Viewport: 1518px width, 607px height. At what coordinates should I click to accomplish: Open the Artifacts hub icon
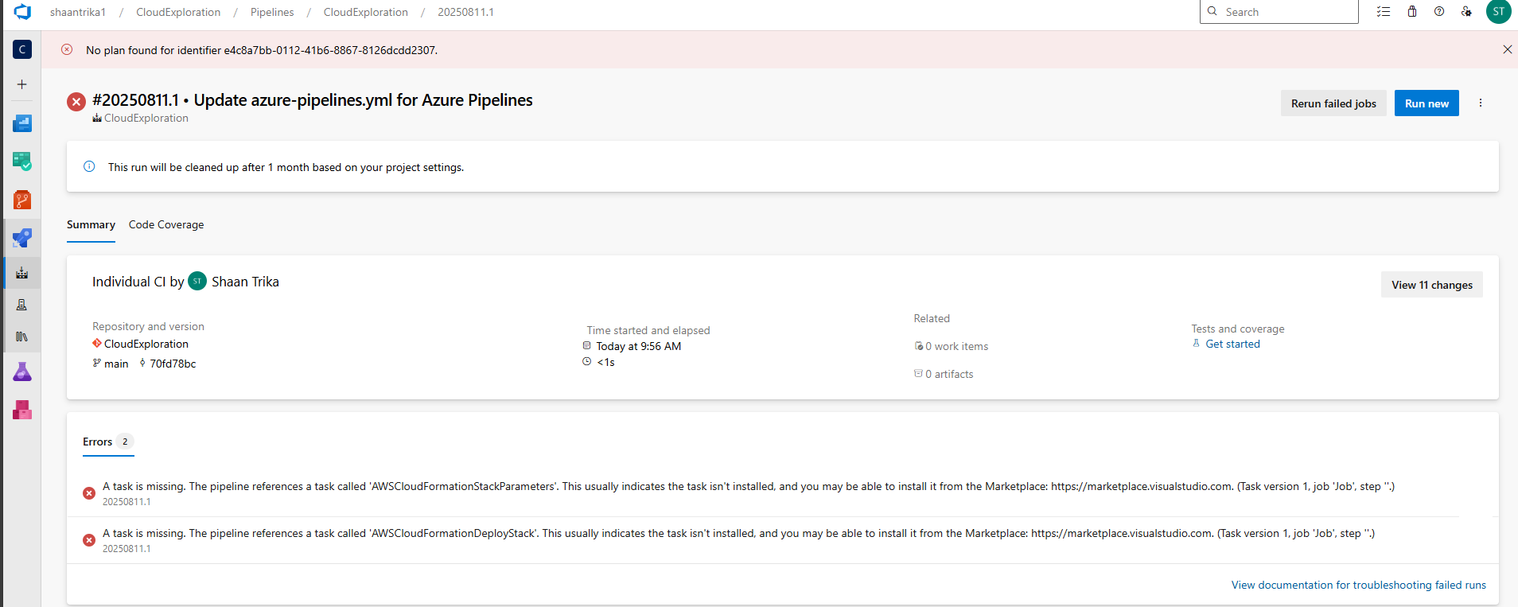point(22,410)
